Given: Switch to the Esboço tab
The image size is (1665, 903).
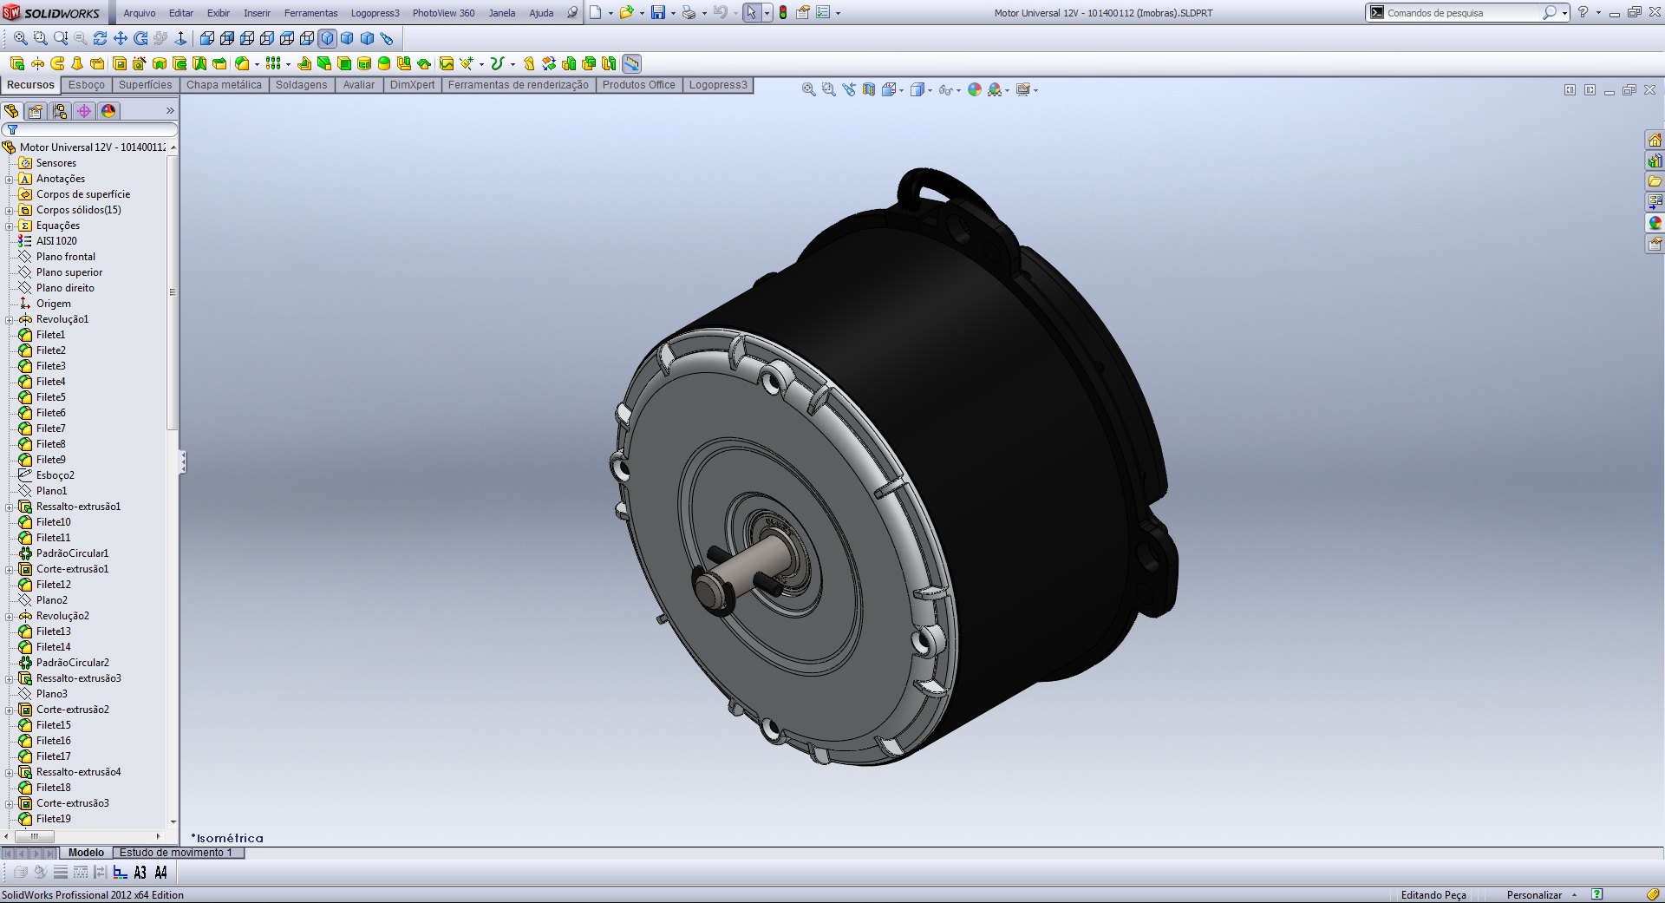Looking at the screenshot, I should click(x=87, y=85).
